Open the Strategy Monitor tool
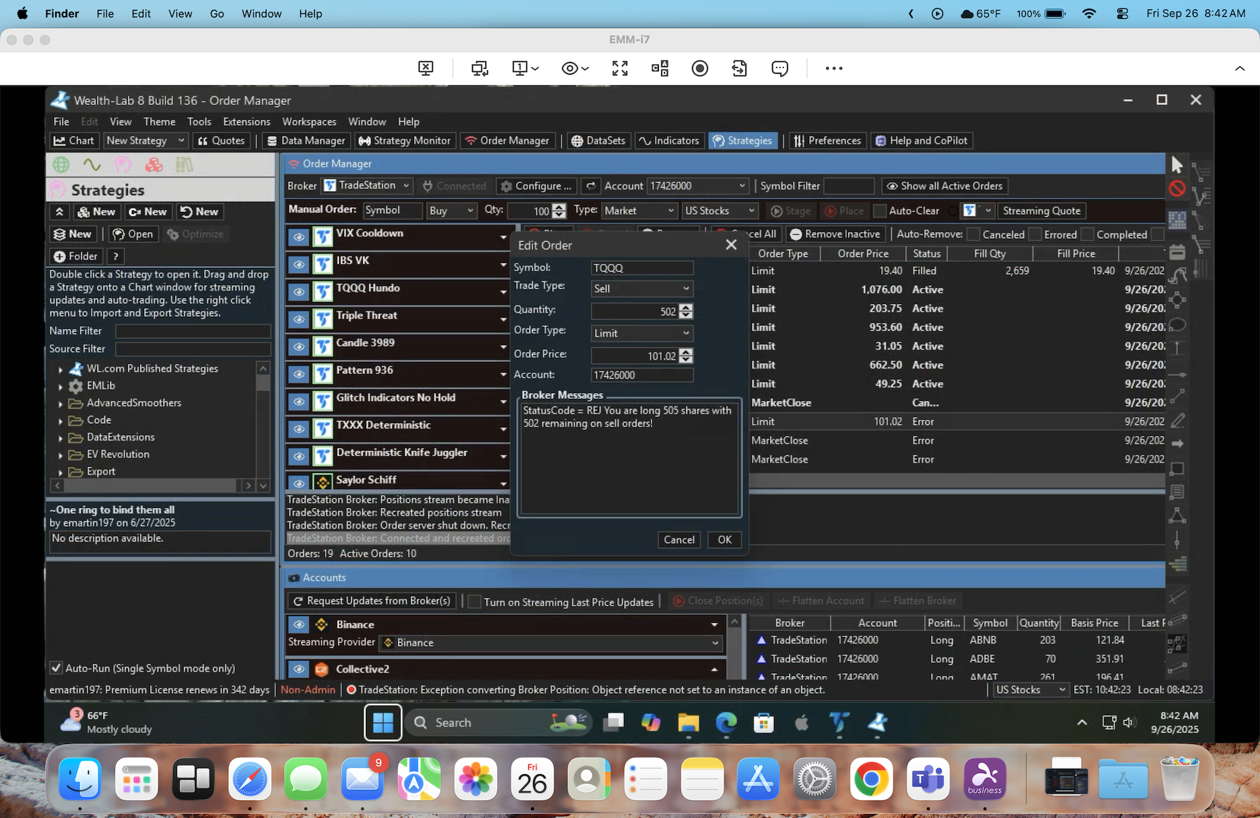1260x818 pixels. click(x=405, y=141)
